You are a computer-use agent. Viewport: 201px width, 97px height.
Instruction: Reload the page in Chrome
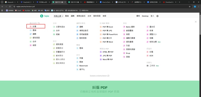(10, 7)
